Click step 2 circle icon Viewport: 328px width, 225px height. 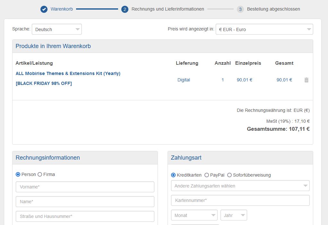pyautogui.click(x=125, y=9)
